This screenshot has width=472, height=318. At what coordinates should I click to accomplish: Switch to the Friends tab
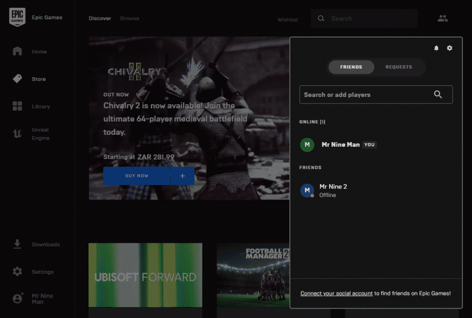point(351,67)
